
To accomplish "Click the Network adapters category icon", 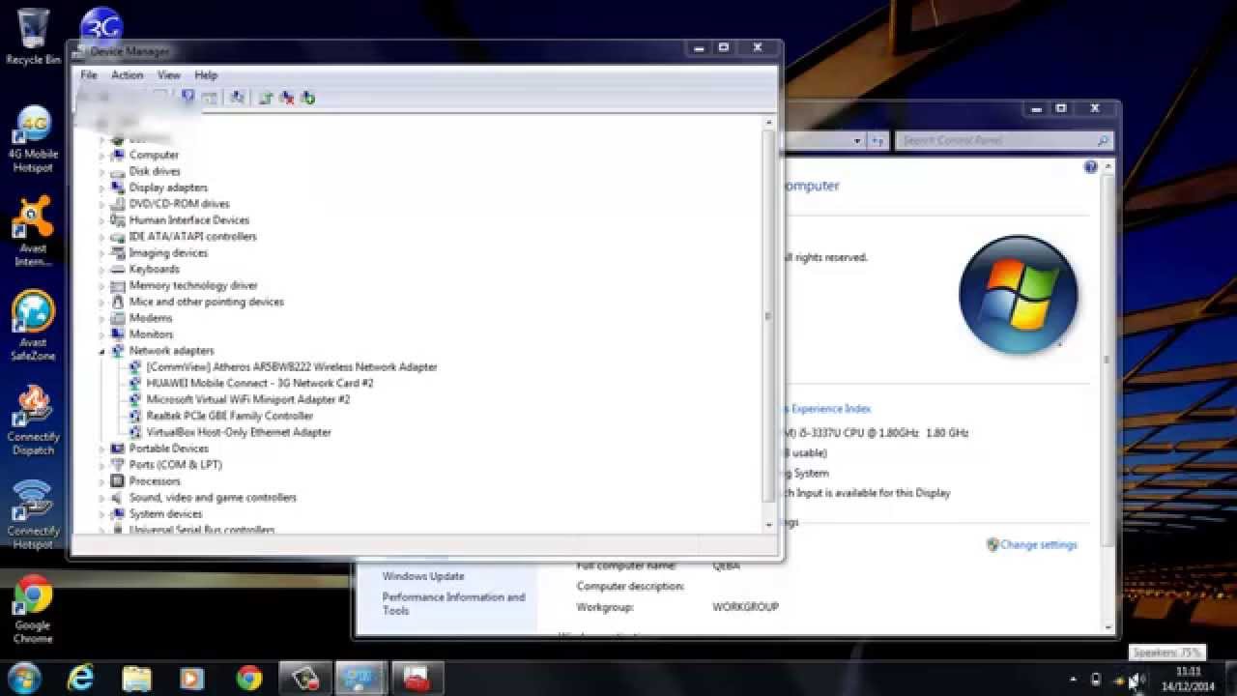I will tap(118, 351).
